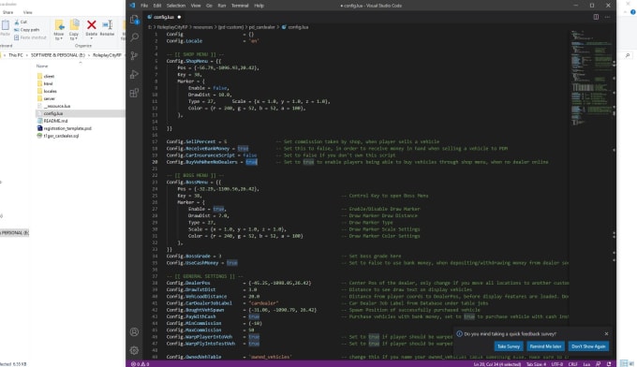
Task: Select server folder in File Explorer
Action: [49, 98]
